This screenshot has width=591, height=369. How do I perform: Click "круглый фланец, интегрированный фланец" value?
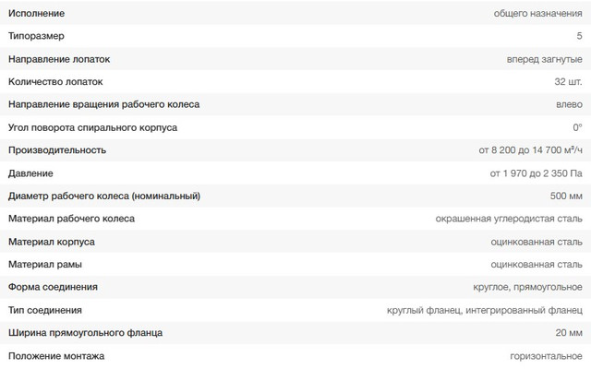click(x=485, y=310)
